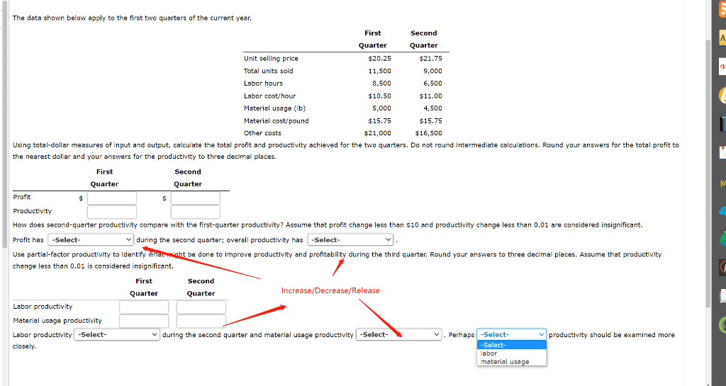The width and height of the screenshot is (726, 386).
Task: Click the '$21.75' unit selling price cell
Action: (x=430, y=58)
